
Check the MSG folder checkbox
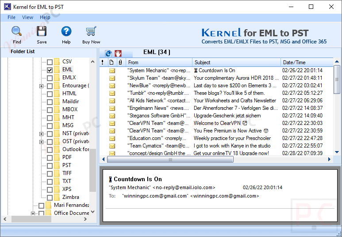[x=50, y=126]
